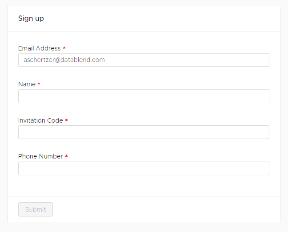The height and width of the screenshot is (232, 288).
Task: Click into the Invitation Code field
Action: click(x=144, y=132)
